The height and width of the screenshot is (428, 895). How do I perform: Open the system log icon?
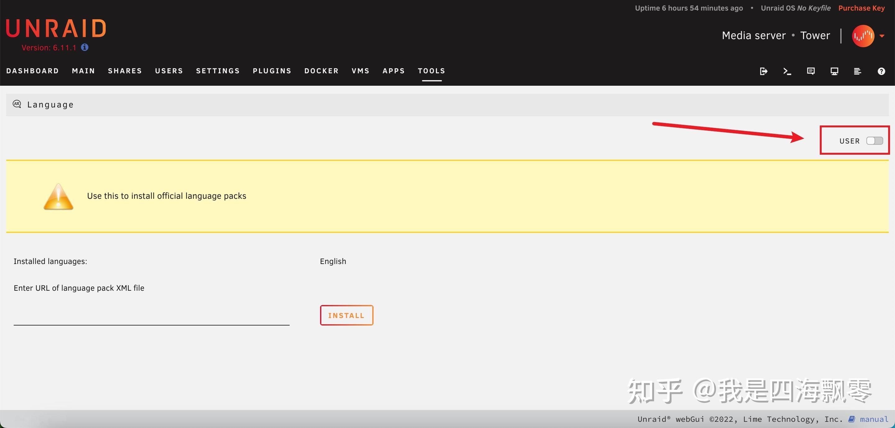click(x=857, y=71)
